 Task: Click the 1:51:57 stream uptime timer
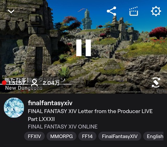tap(17, 83)
